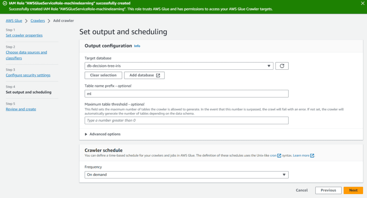Screen dimensions: 367x198
Task: Open the Crawlers breadcrumb link
Action: pos(38,21)
